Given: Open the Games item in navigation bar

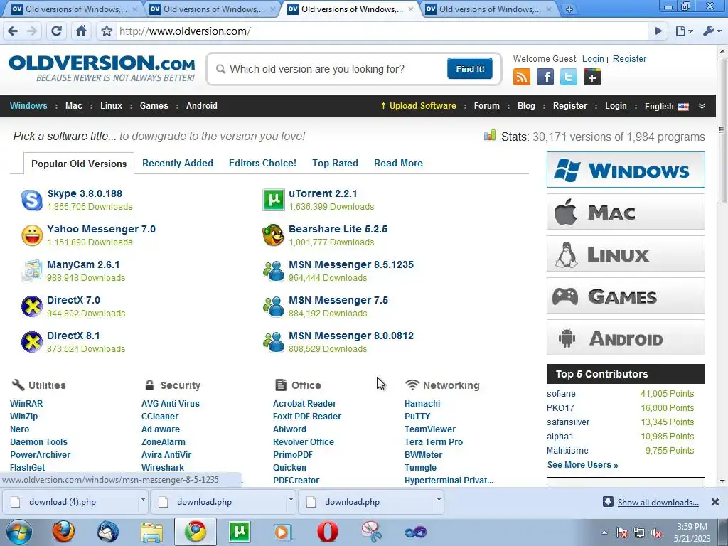Looking at the screenshot, I should coord(154,106).
